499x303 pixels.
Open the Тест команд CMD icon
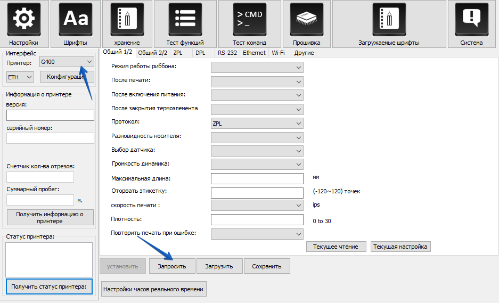[x=249, y=19]
